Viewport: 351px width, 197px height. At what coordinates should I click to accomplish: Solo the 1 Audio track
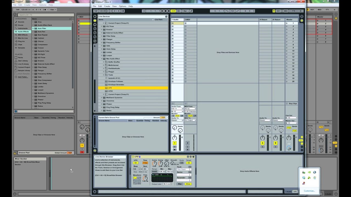pyautogui.click(x=174, y=147)
